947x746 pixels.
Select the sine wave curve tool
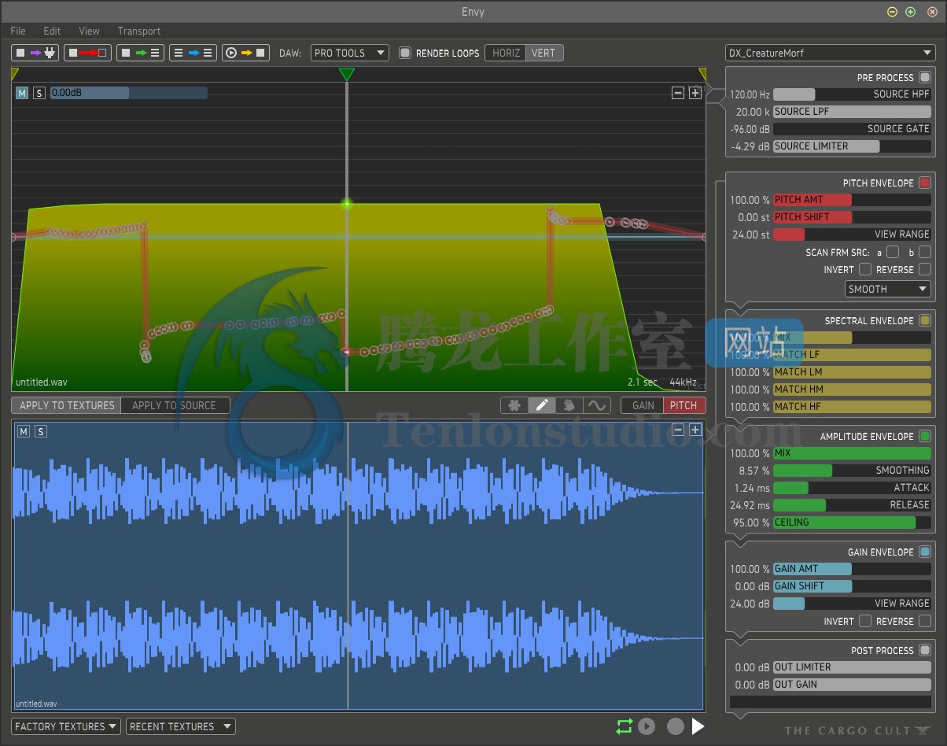tap(597, 405)
